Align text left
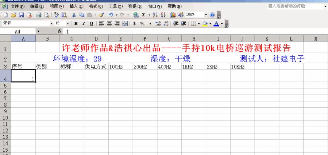Image resolution: width=328 pixels, height=155 pixels. click(x=101, y=24)
